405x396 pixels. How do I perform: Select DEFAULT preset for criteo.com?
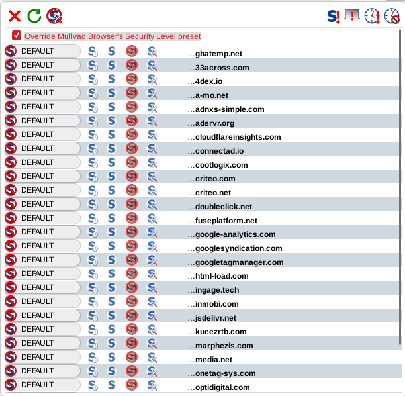coord(42,176)
